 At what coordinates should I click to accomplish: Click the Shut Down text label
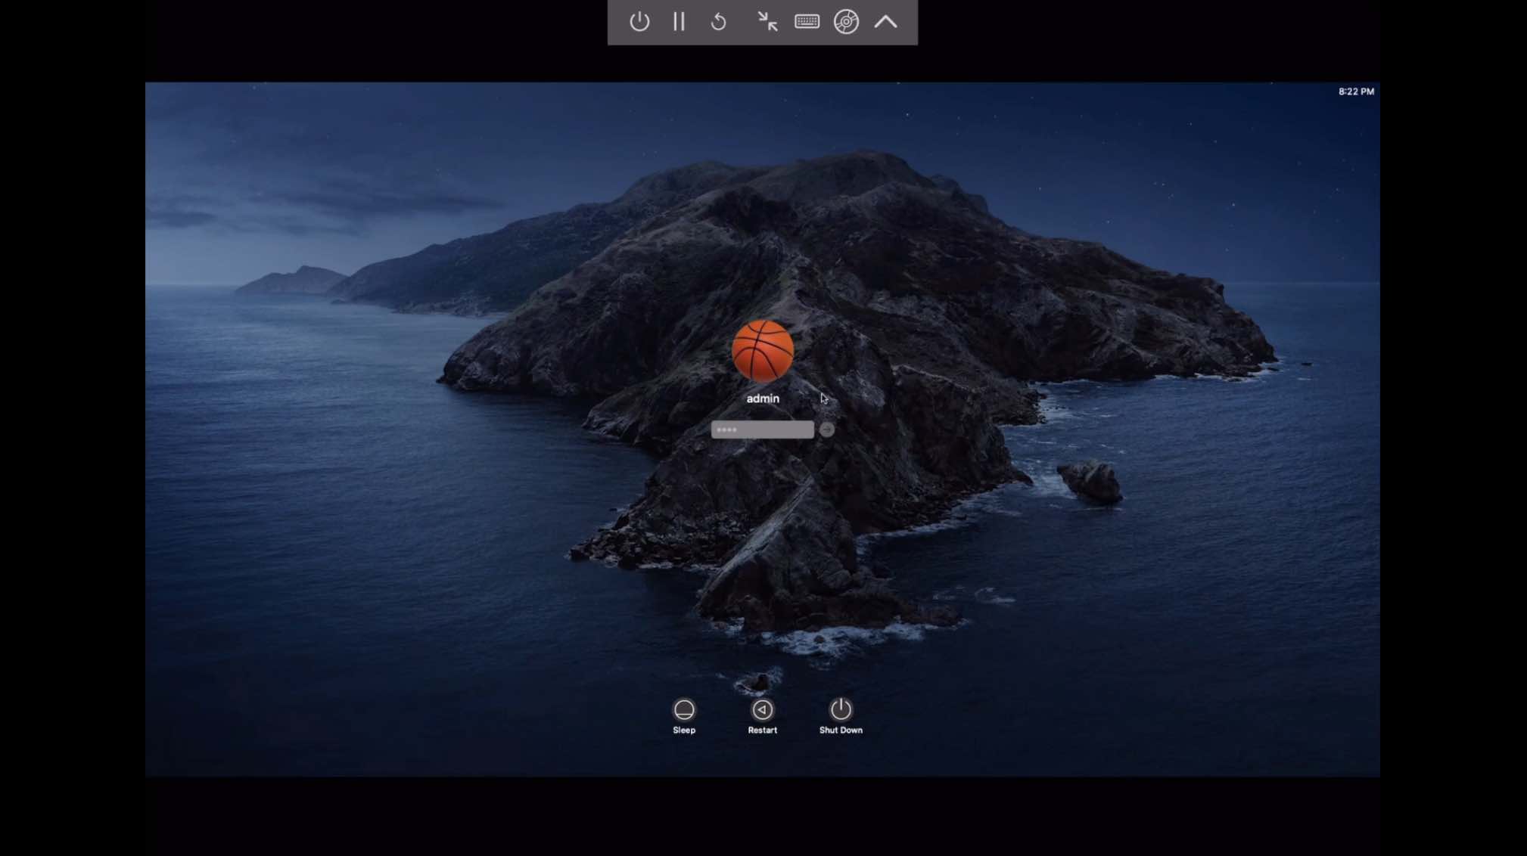(x=841, y=730)
